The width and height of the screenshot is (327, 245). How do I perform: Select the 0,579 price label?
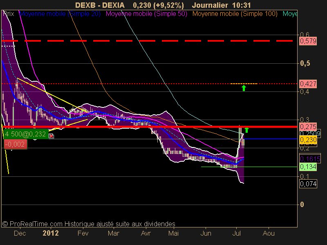pos(308,41)
